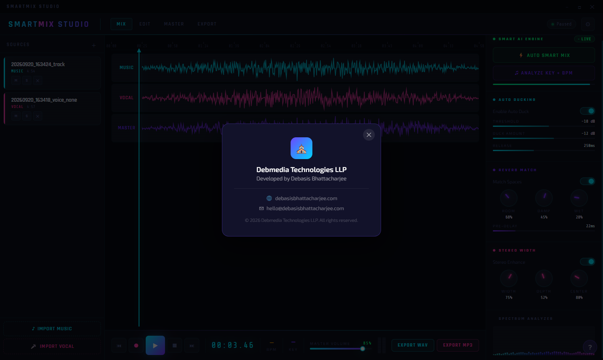Remove the 20260920_163424_track source
This screenshot has width=603, height=360.
pos(38,80)
